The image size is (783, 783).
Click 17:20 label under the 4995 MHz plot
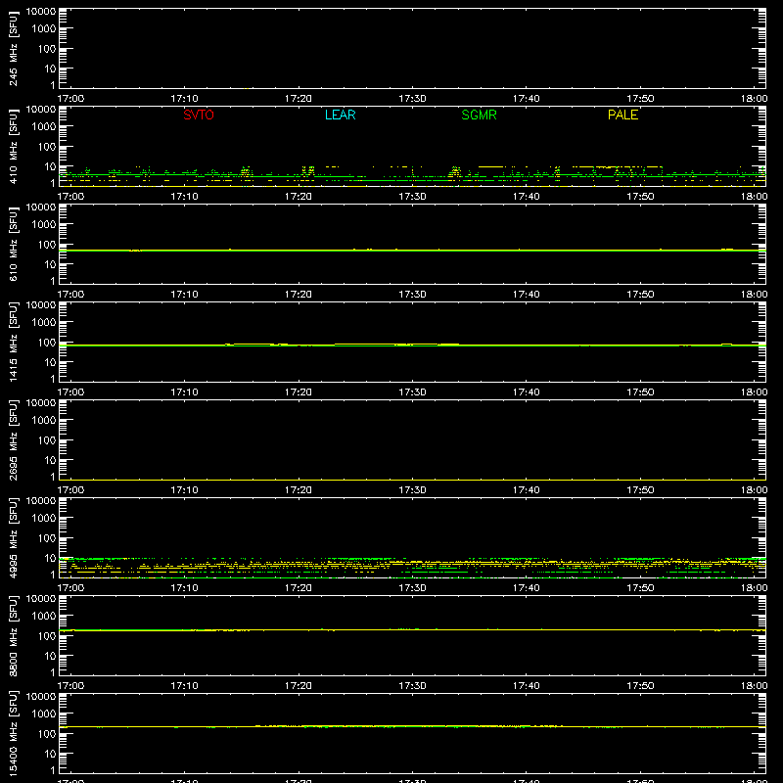pyautogui.click(x=299, y=588)
